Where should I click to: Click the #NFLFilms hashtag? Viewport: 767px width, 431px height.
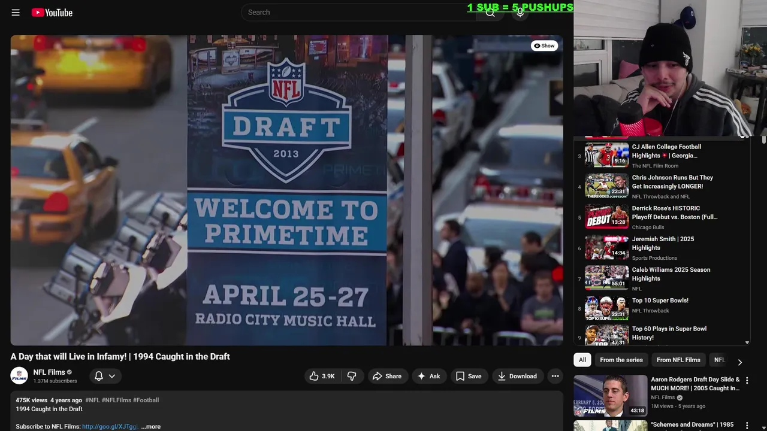pos(116,400)
